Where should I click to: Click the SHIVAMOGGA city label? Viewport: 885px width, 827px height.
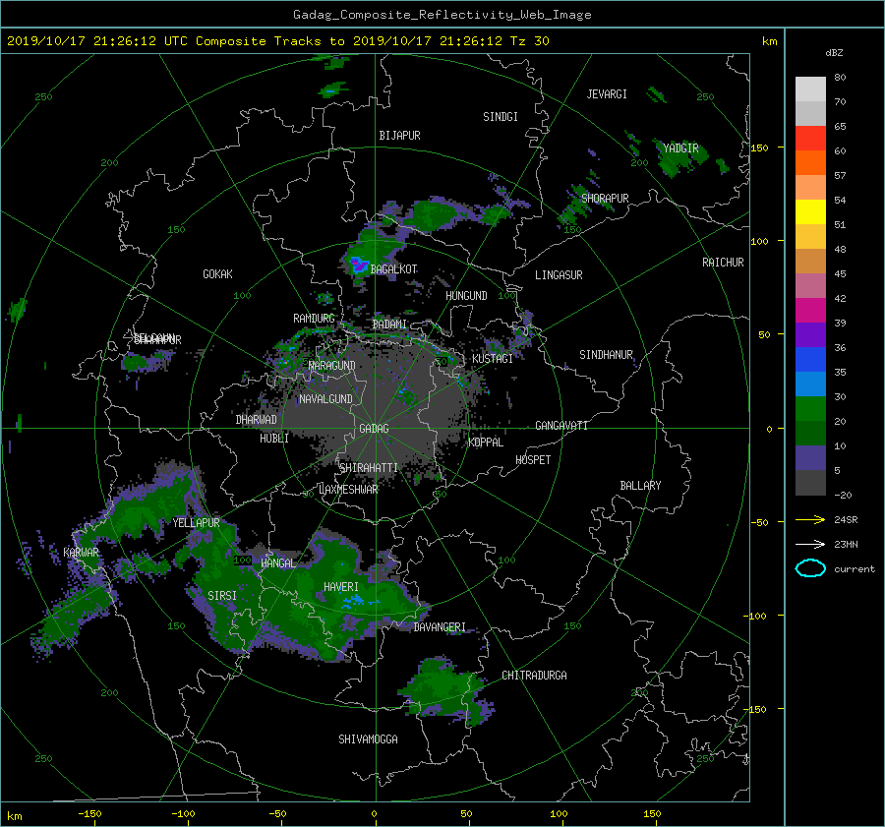tap(368, 739)
